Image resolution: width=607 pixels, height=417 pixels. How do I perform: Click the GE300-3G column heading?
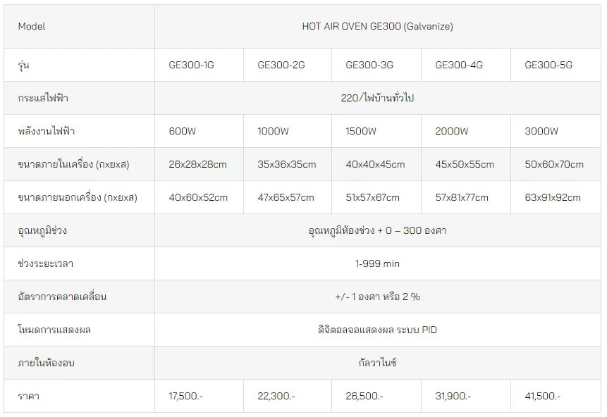pyautogui.click(x=369, y=65)
